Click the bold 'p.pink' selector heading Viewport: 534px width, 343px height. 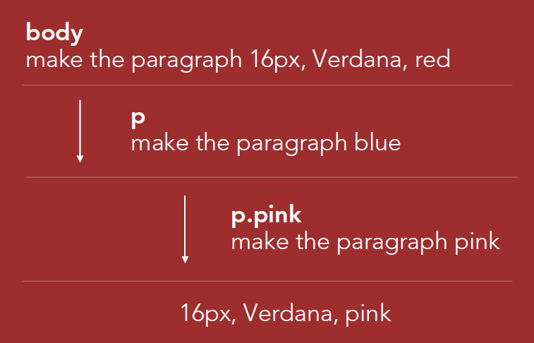[267, 216]
